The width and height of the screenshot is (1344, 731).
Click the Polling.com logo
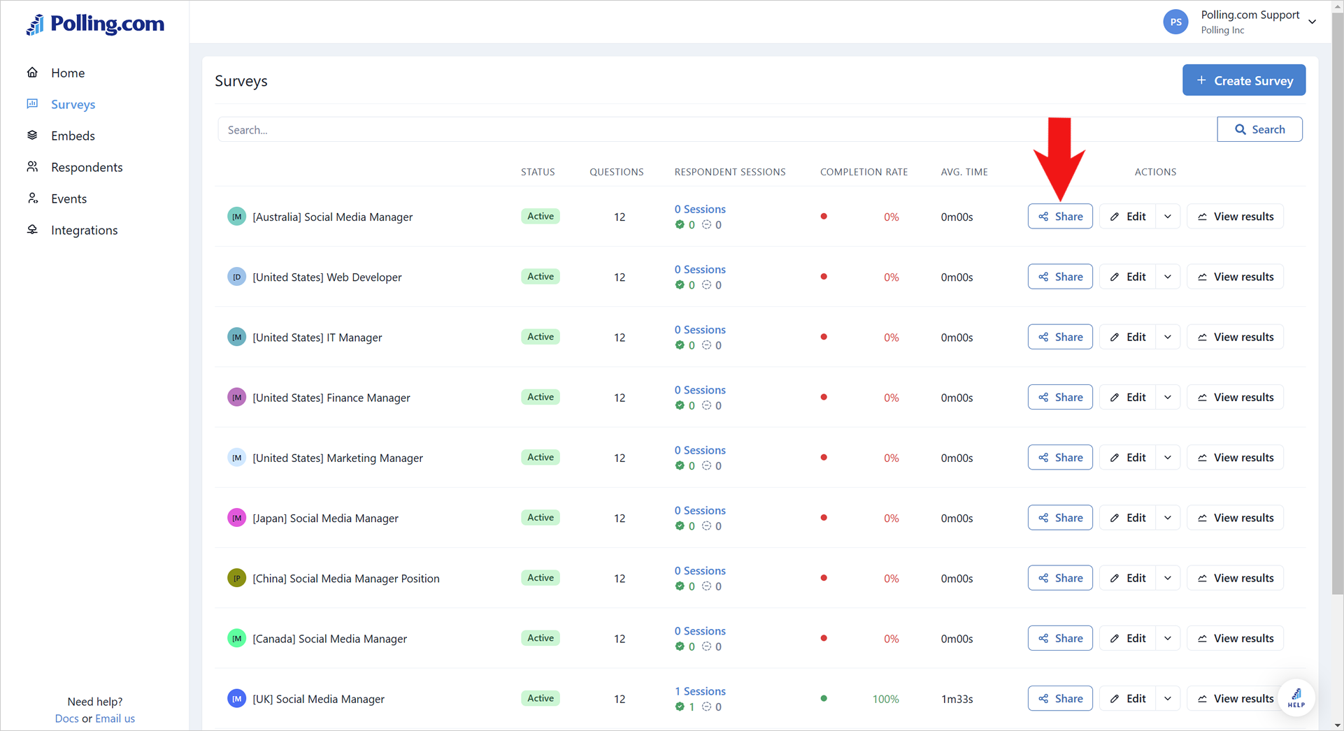pos(95,24)
